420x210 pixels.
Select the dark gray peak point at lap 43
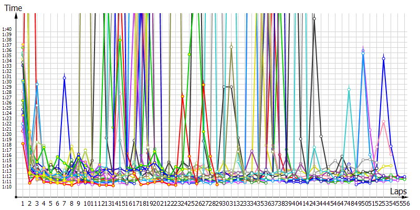314,19
